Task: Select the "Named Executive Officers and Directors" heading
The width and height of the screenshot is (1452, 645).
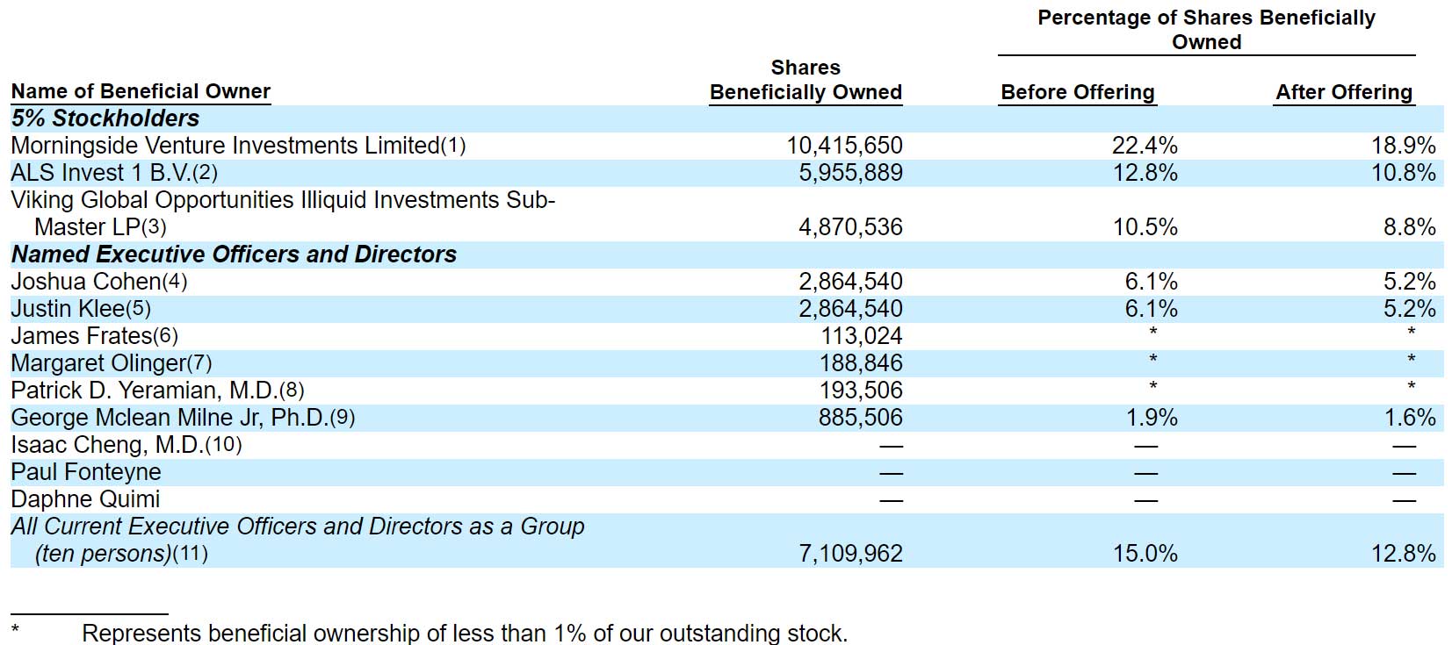Action: click(x=234, y=254)
